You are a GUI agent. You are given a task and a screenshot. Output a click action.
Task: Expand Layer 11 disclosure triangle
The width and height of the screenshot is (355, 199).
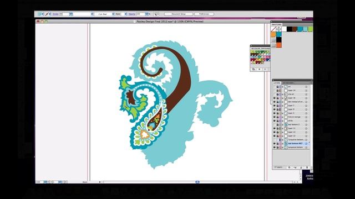click(x=282, y=128)
